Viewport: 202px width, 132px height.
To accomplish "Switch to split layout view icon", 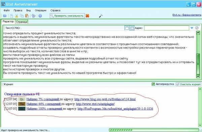I will pos(132,28).
